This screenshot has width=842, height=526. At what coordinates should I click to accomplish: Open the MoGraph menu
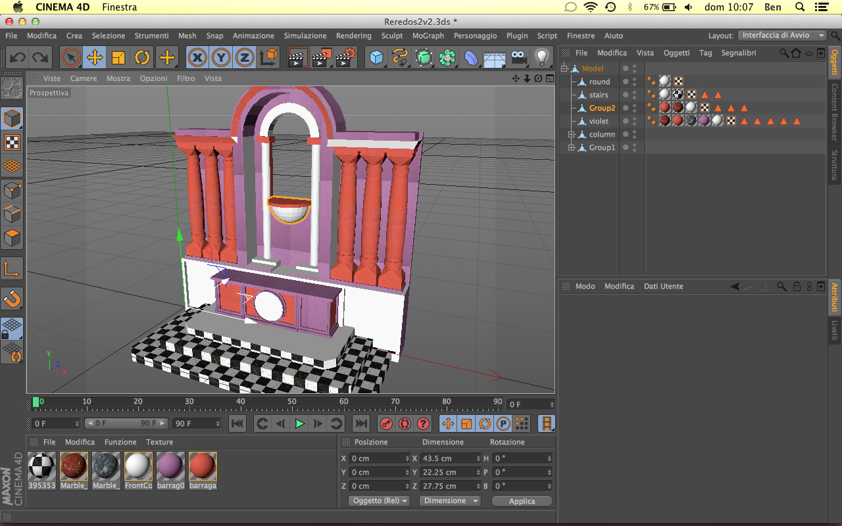[x=428, y=36]
